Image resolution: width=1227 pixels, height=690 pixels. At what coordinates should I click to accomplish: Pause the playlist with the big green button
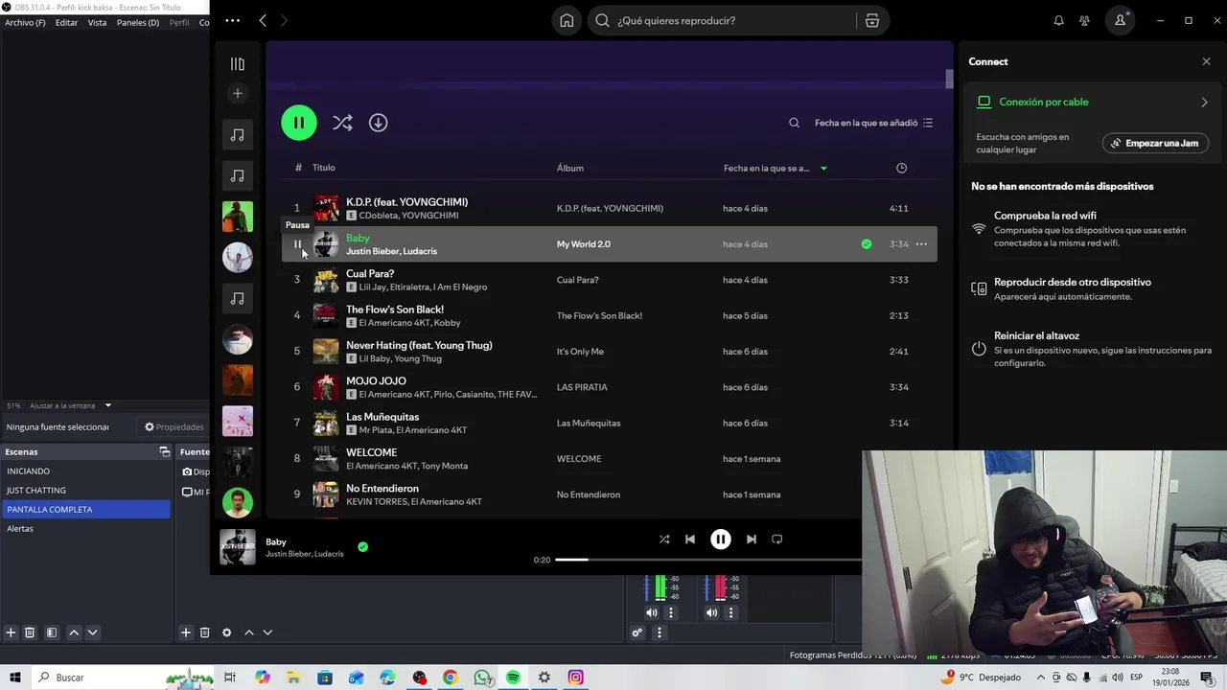[x=299, y=123]
